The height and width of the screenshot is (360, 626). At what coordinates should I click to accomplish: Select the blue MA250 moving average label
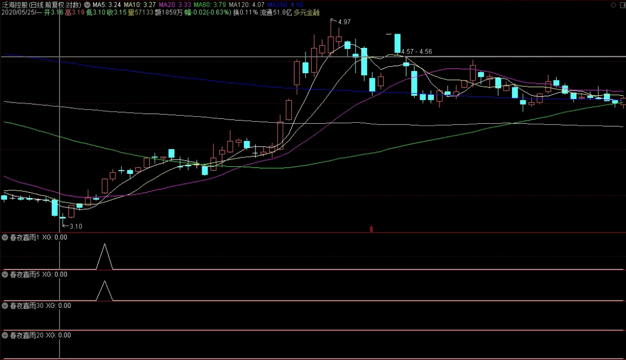pos(285,5)
